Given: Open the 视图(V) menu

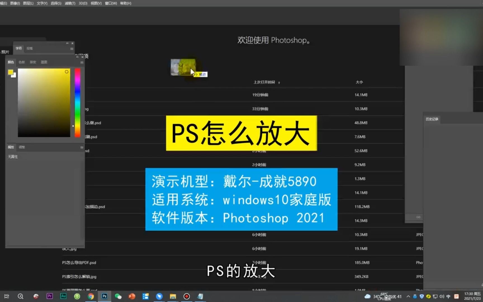Looking at the screenshot, I should (x=96, y=3).
